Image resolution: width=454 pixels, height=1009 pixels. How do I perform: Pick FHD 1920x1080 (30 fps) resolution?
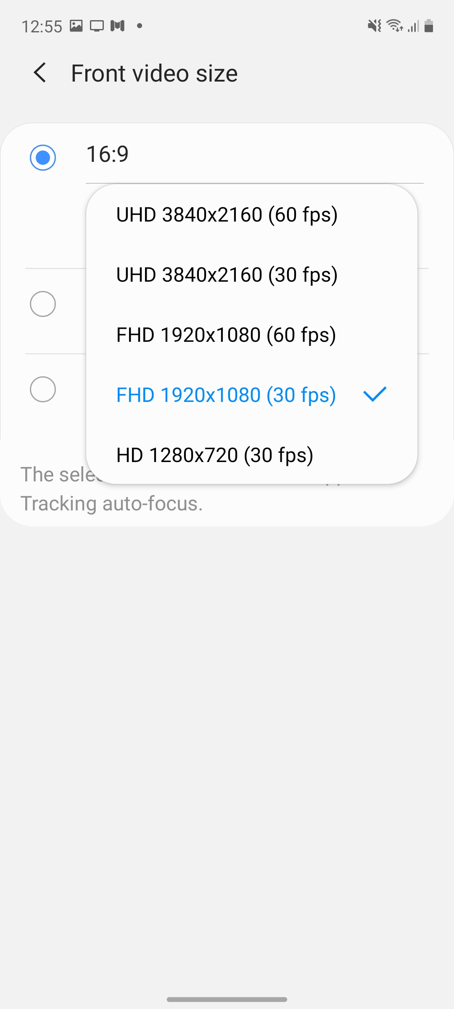pyautogui.click(x=226, y=395)
